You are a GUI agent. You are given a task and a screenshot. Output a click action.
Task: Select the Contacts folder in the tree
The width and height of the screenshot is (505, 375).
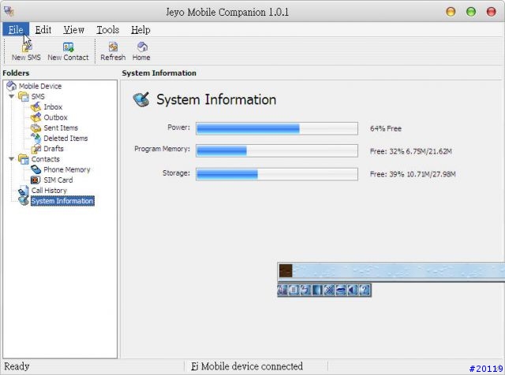[x=46, y=159]
